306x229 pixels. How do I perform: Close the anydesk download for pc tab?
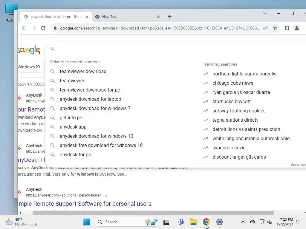click(87, 17)
